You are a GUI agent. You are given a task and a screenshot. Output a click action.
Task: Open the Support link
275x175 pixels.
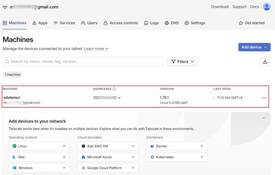click(x=239, y=7)
